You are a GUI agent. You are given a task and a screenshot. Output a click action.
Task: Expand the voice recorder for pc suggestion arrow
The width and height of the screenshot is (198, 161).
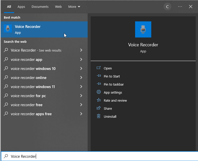tap(81, 96)
